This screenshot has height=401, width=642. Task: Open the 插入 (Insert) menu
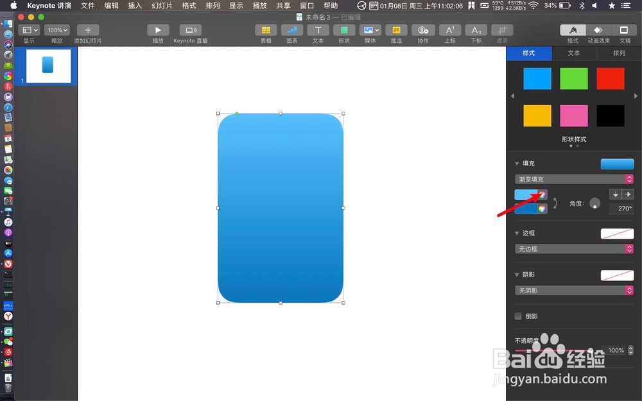point(135,6)
